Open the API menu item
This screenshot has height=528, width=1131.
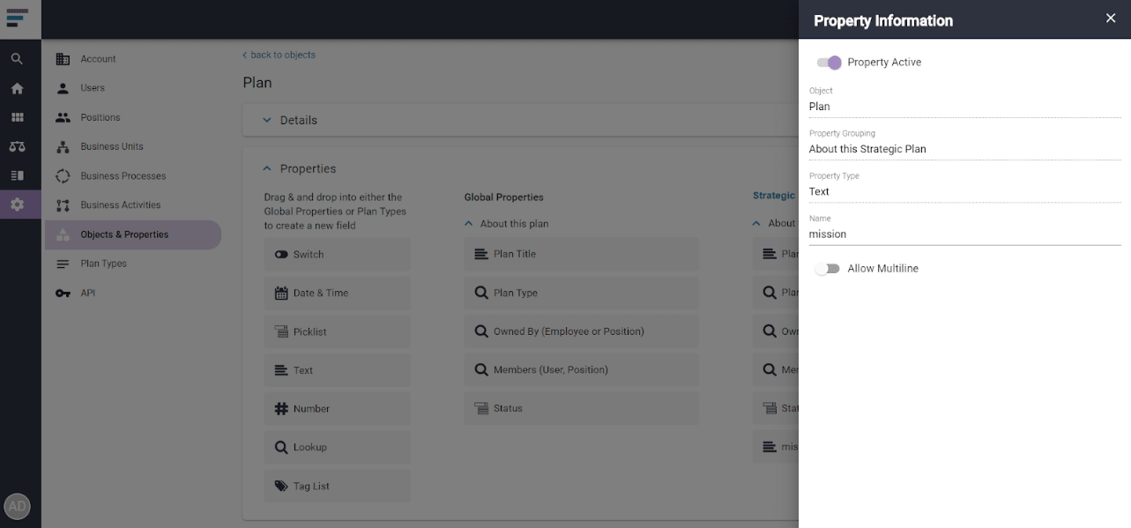[87, 293]
